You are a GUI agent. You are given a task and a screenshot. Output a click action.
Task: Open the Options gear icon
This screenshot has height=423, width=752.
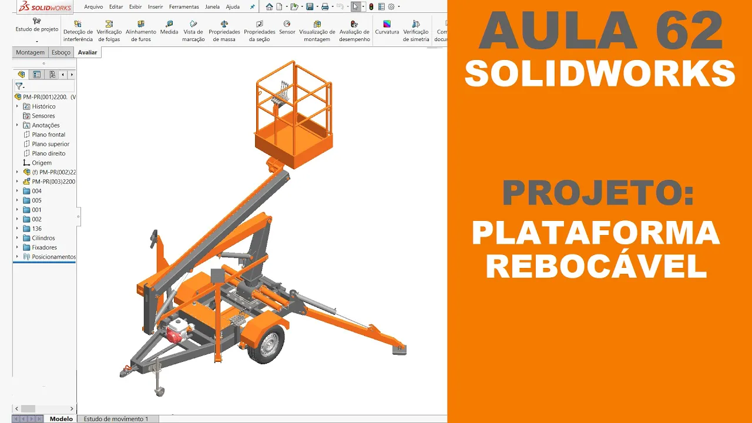[391, 7]
